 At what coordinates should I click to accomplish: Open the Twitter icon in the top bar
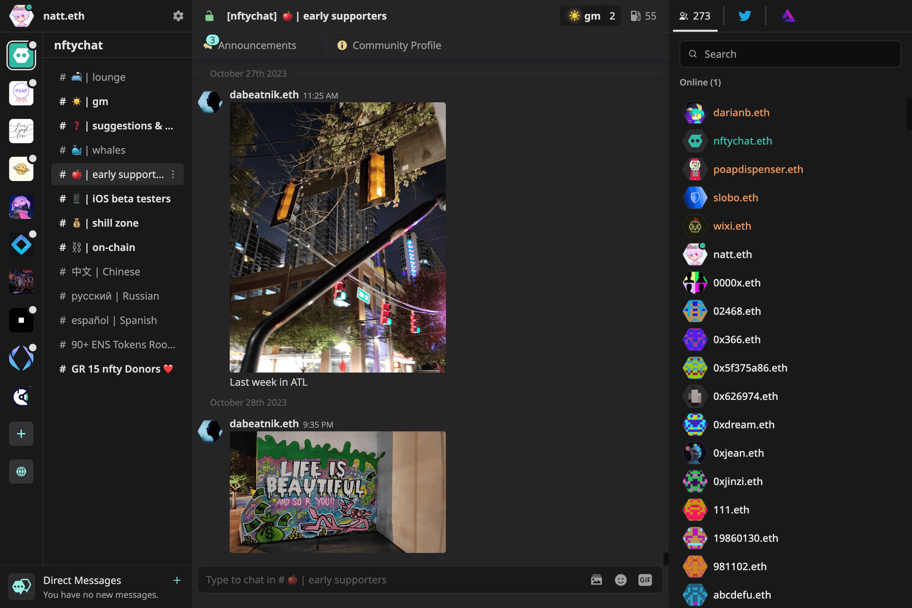click(744, 16)
